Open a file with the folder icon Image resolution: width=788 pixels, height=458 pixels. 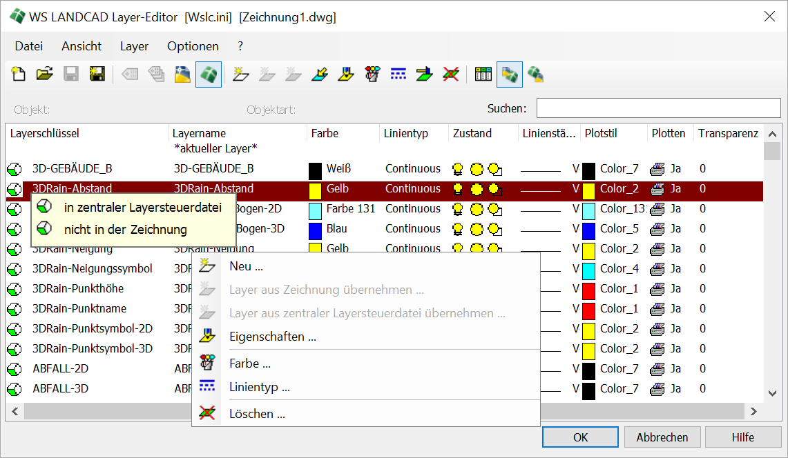point(44,74)
